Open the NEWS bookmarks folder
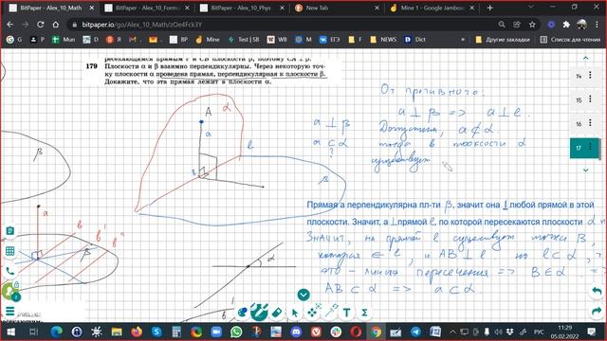Viewport: 607px width, 341px height. [x=383, y=40]
